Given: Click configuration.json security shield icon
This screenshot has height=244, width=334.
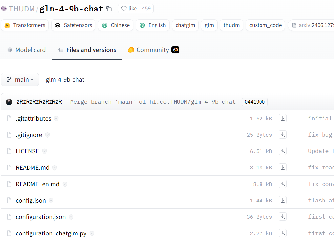Looking at the screenshot, I should 71,217.
